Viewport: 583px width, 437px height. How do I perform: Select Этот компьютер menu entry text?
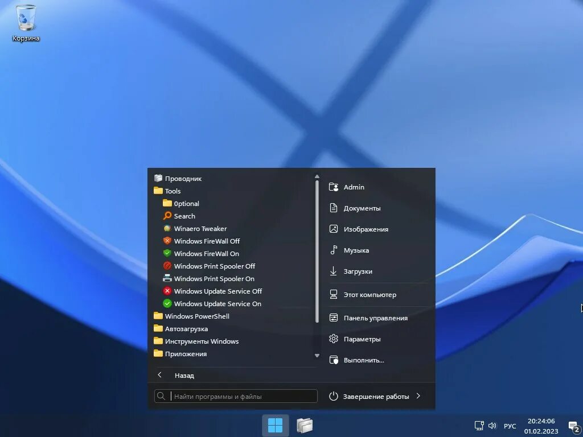370,295
